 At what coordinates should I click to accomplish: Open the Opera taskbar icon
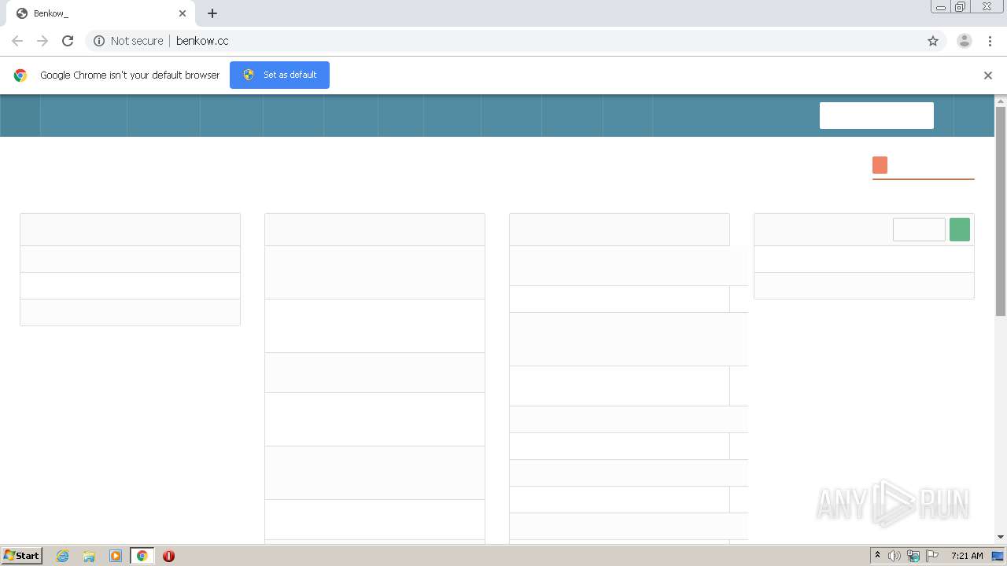[x=168, y=556]
